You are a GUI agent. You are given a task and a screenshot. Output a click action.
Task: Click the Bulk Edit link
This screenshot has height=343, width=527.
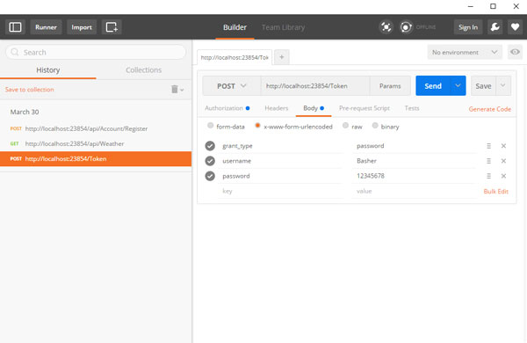click(495, 191)
